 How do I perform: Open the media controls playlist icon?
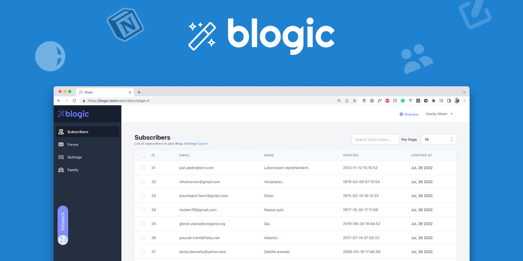point(441,100)
